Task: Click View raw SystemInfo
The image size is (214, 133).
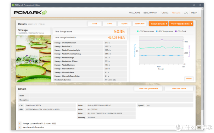Action: pos(148,89)
